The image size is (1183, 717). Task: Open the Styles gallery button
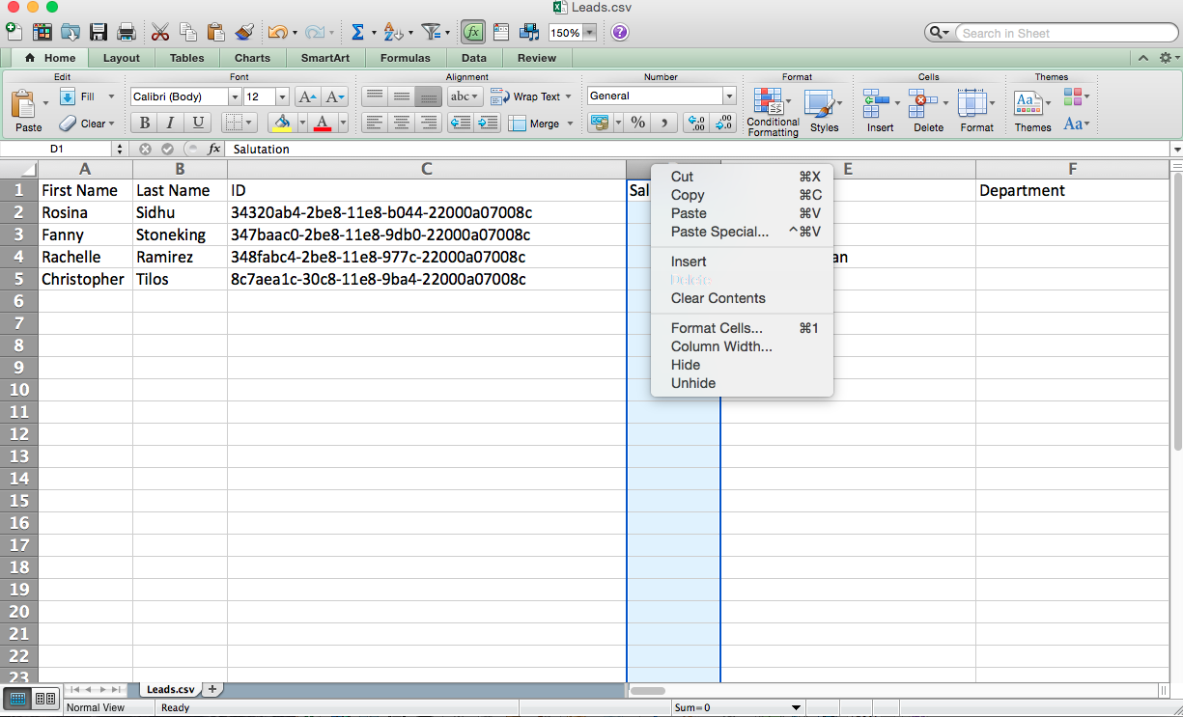[x=823, y=112]
